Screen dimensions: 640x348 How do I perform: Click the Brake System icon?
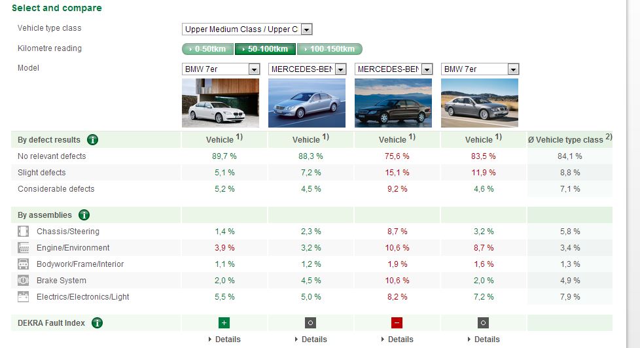point(24,281)
